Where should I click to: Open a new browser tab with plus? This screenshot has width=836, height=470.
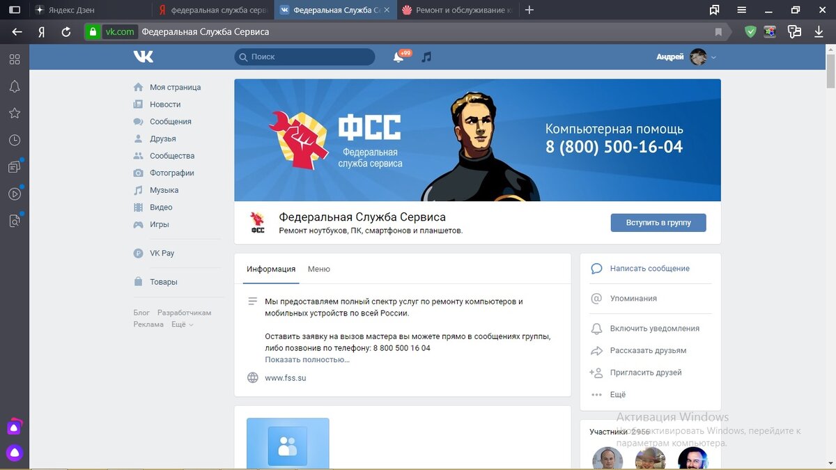coord(529,10)
